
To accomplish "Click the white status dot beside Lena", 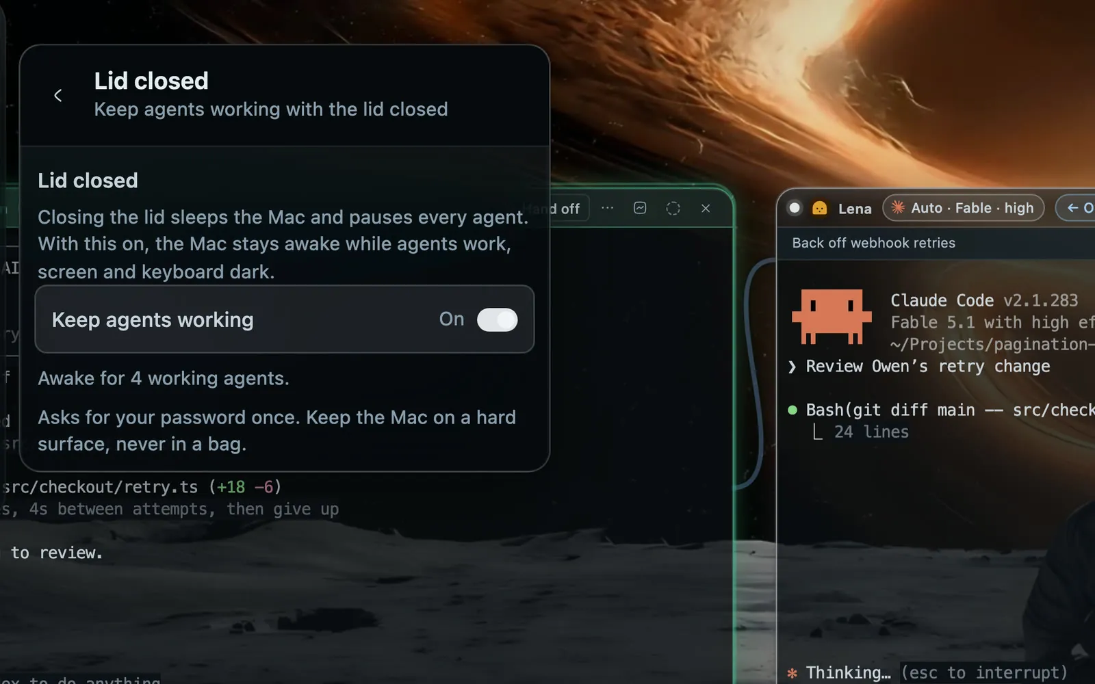I will tap(795, 208).
